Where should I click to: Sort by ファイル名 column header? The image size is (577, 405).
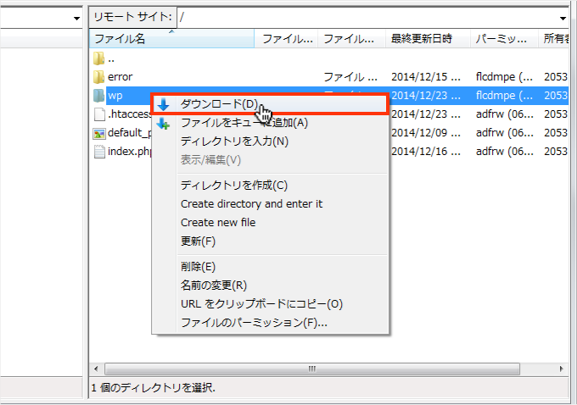(171, 39)
